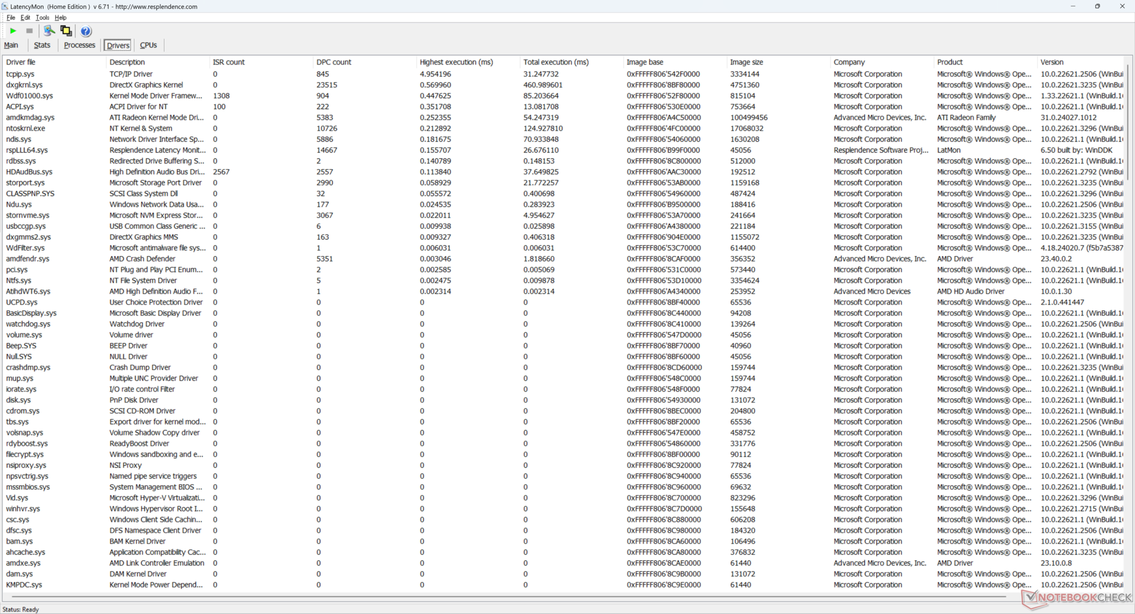Go to the Stats tab
This screenshot has height=614, width=1135.
tap(42, 46)
